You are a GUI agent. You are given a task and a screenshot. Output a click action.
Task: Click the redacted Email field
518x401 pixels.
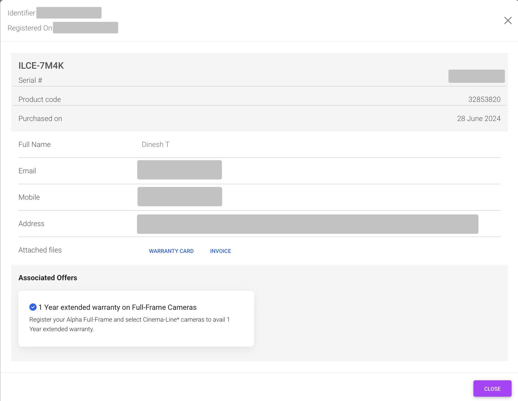[x=179, y=170]
